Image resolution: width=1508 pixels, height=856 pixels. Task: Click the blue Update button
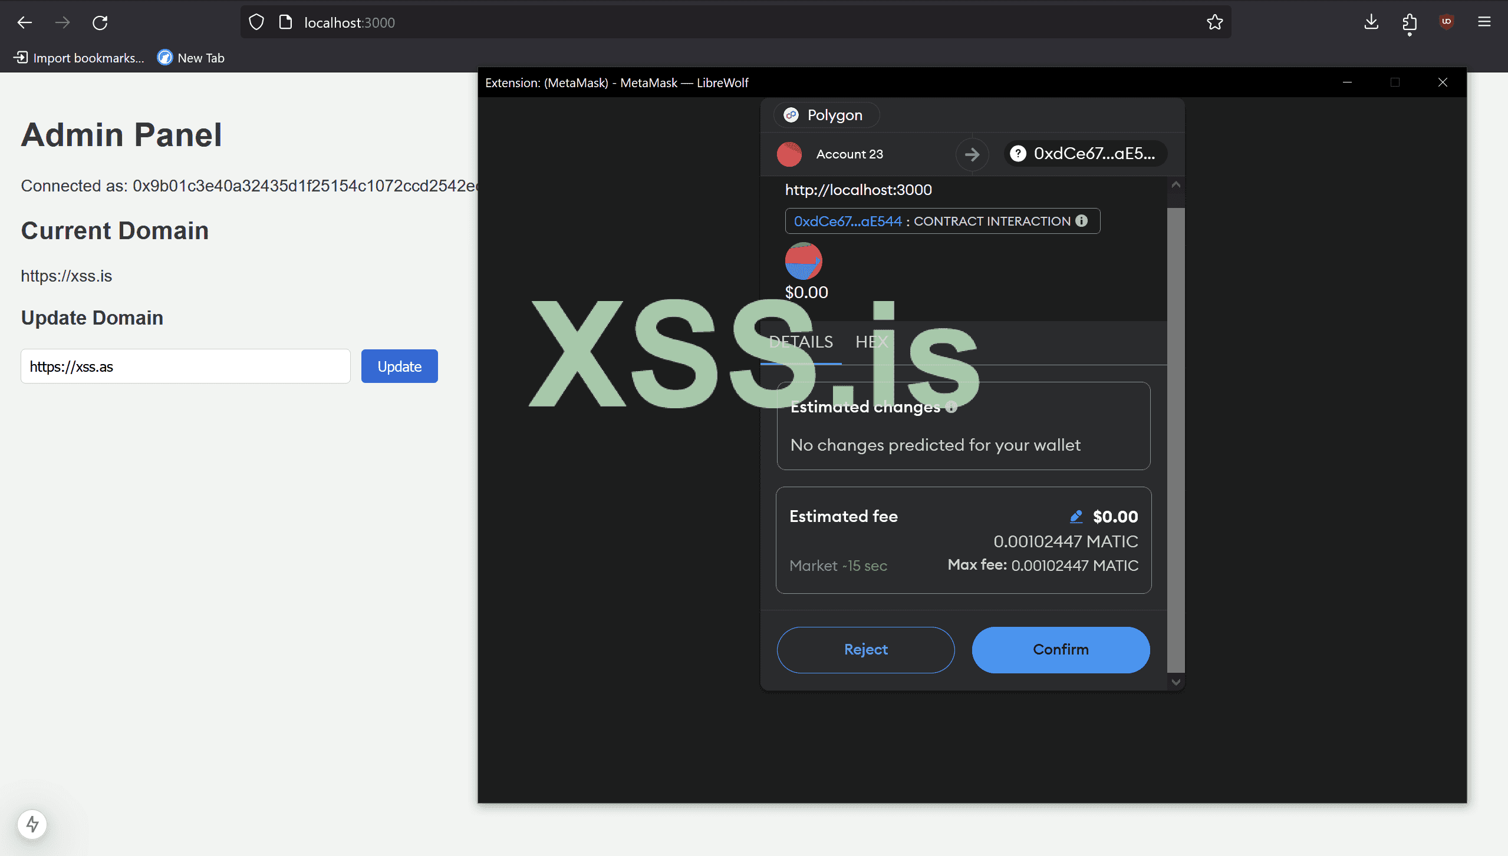pyautogui.click(x=399, y=366)
